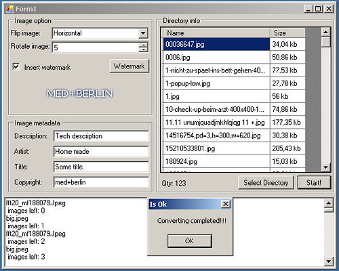Toggle the Insert watermark checkbox
Image resolution: width=339 pixels, height=271 pixels.
(16, 66)
